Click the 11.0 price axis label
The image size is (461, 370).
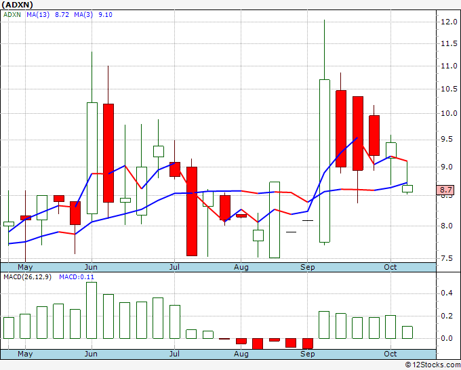449,66
